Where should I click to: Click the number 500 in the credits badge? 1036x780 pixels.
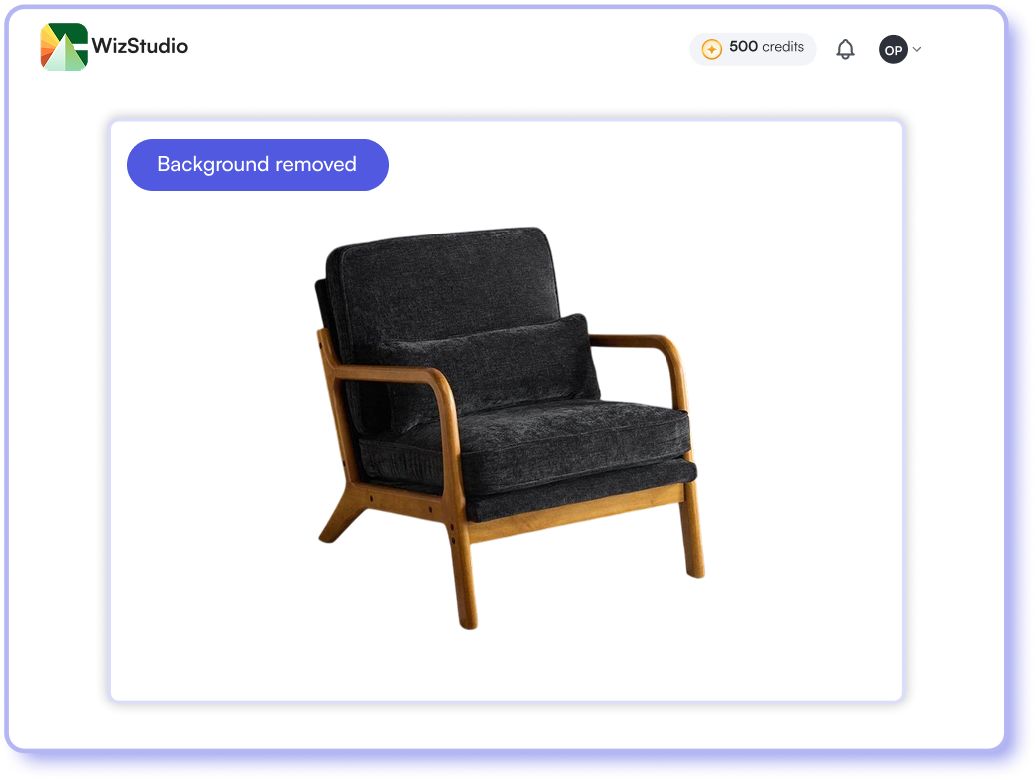pos(743,47)
